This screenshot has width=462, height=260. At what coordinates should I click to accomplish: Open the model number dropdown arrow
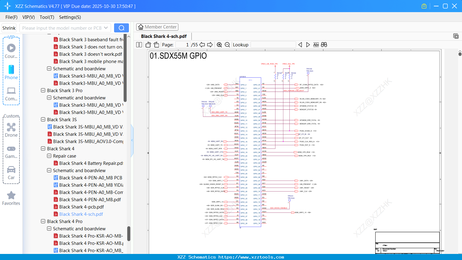(106, 28)
